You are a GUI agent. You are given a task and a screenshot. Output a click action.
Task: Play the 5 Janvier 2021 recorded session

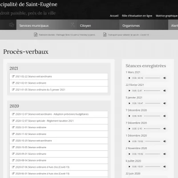coord(129,103)
